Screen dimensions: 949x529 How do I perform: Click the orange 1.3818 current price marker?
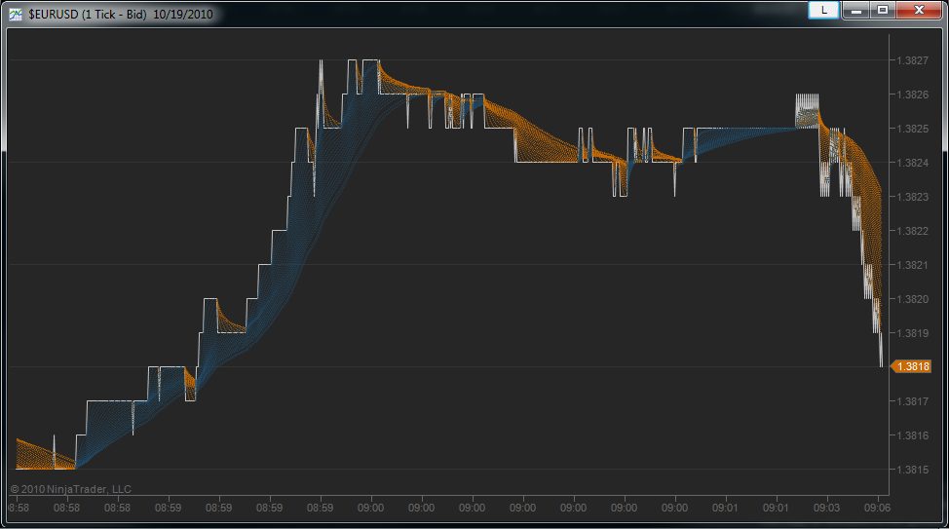click(911, 366)
